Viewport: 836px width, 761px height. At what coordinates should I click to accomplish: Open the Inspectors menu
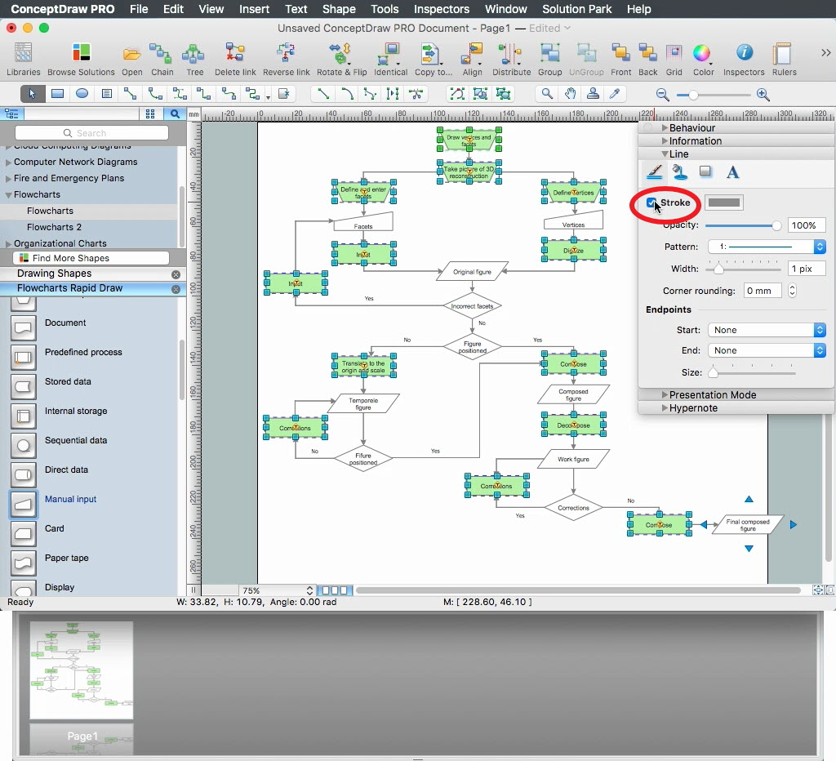pyautogui.click(x=441, y=9)
